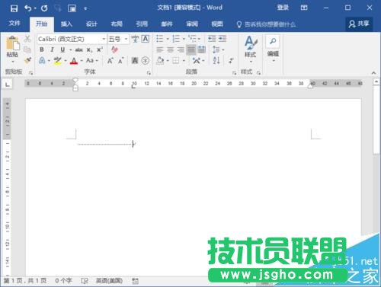Apply Text Effects outlined A icon

42,61
